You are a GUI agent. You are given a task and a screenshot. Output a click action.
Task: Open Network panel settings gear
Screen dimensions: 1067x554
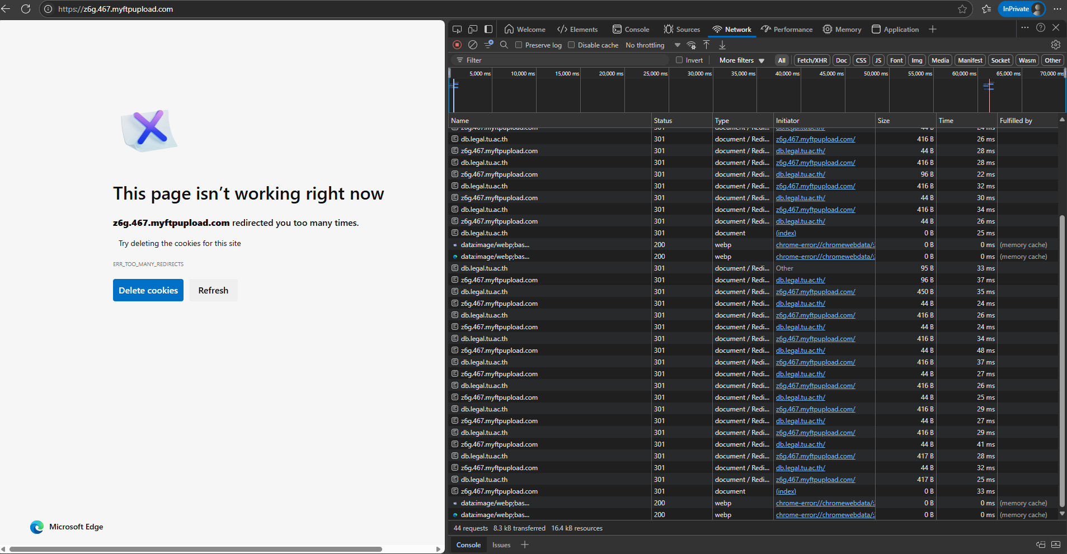[x=1056, y=45]
